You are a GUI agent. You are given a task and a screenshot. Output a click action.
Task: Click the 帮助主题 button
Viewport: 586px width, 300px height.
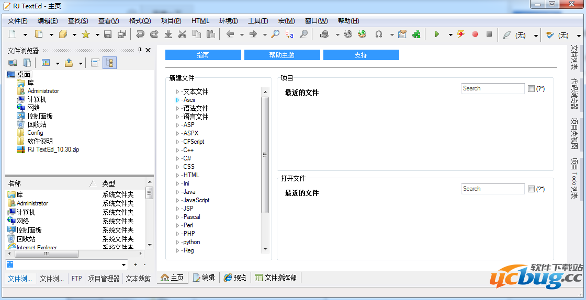pyautogui.click(x=282, y=55)
